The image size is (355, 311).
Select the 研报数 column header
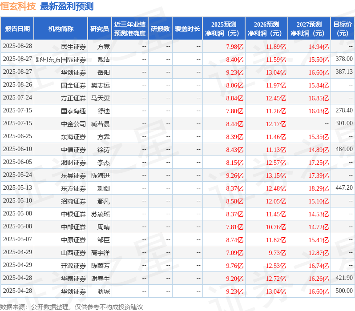160,29
